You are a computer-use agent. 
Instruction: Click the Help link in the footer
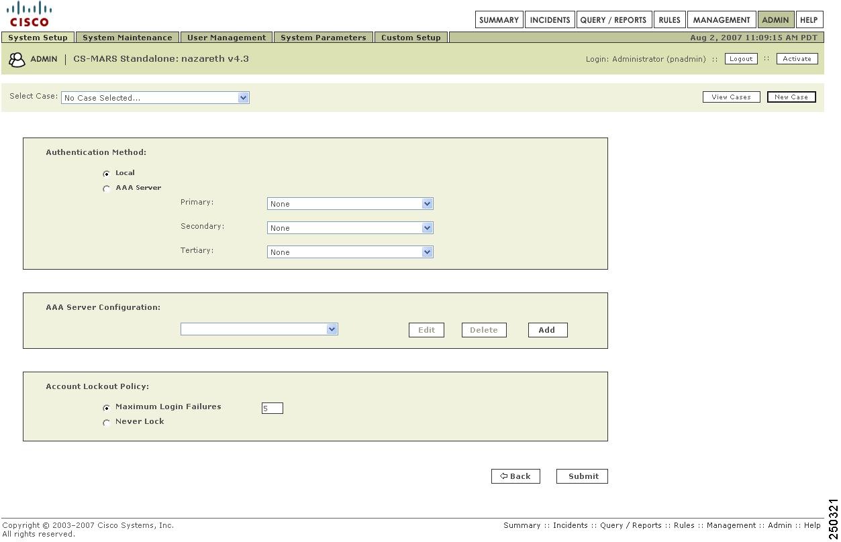pos(815,525)
